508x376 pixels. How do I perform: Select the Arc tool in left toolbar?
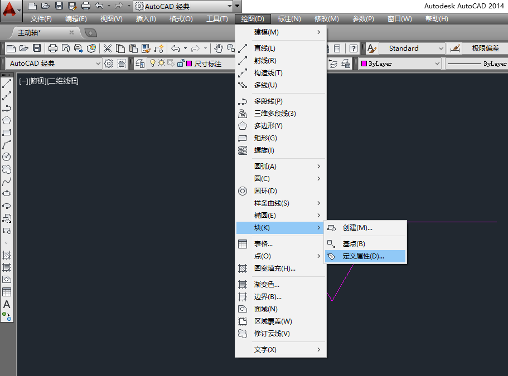7,145
